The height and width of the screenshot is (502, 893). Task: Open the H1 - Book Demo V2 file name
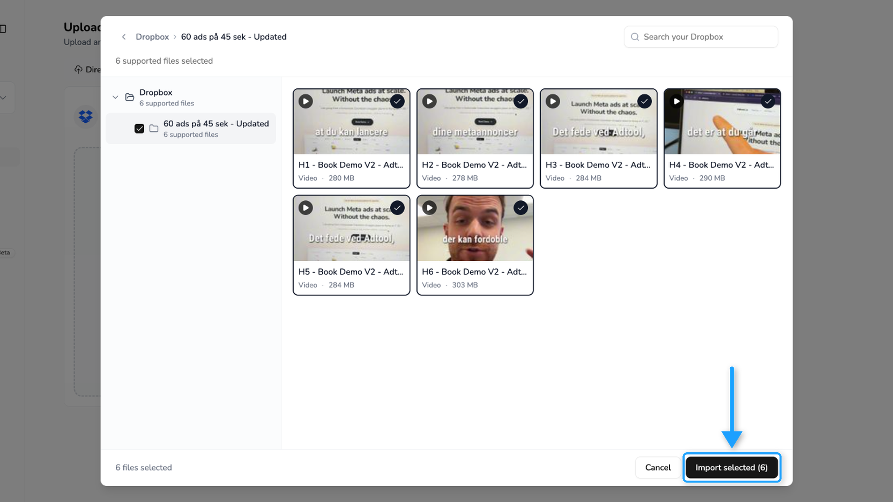tap(351, 165)
